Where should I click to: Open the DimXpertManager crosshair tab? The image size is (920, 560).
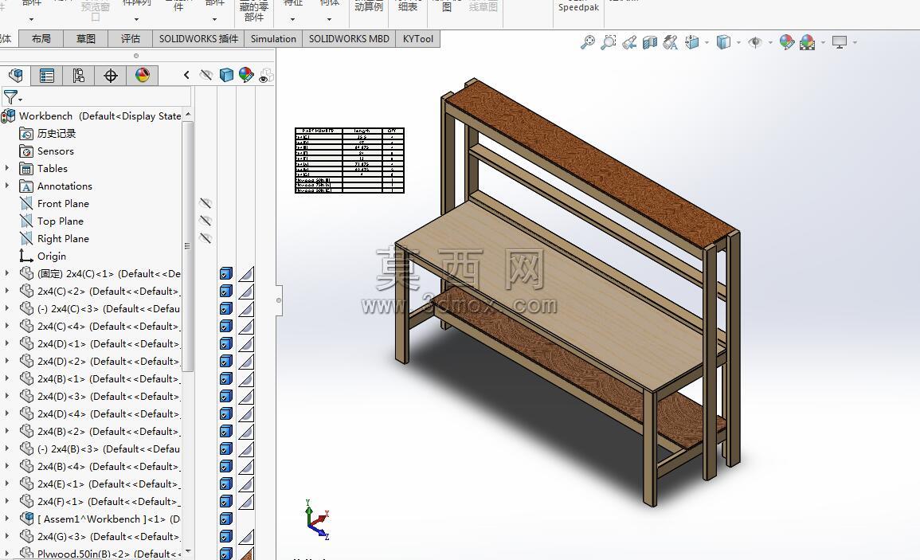point(110,75)
